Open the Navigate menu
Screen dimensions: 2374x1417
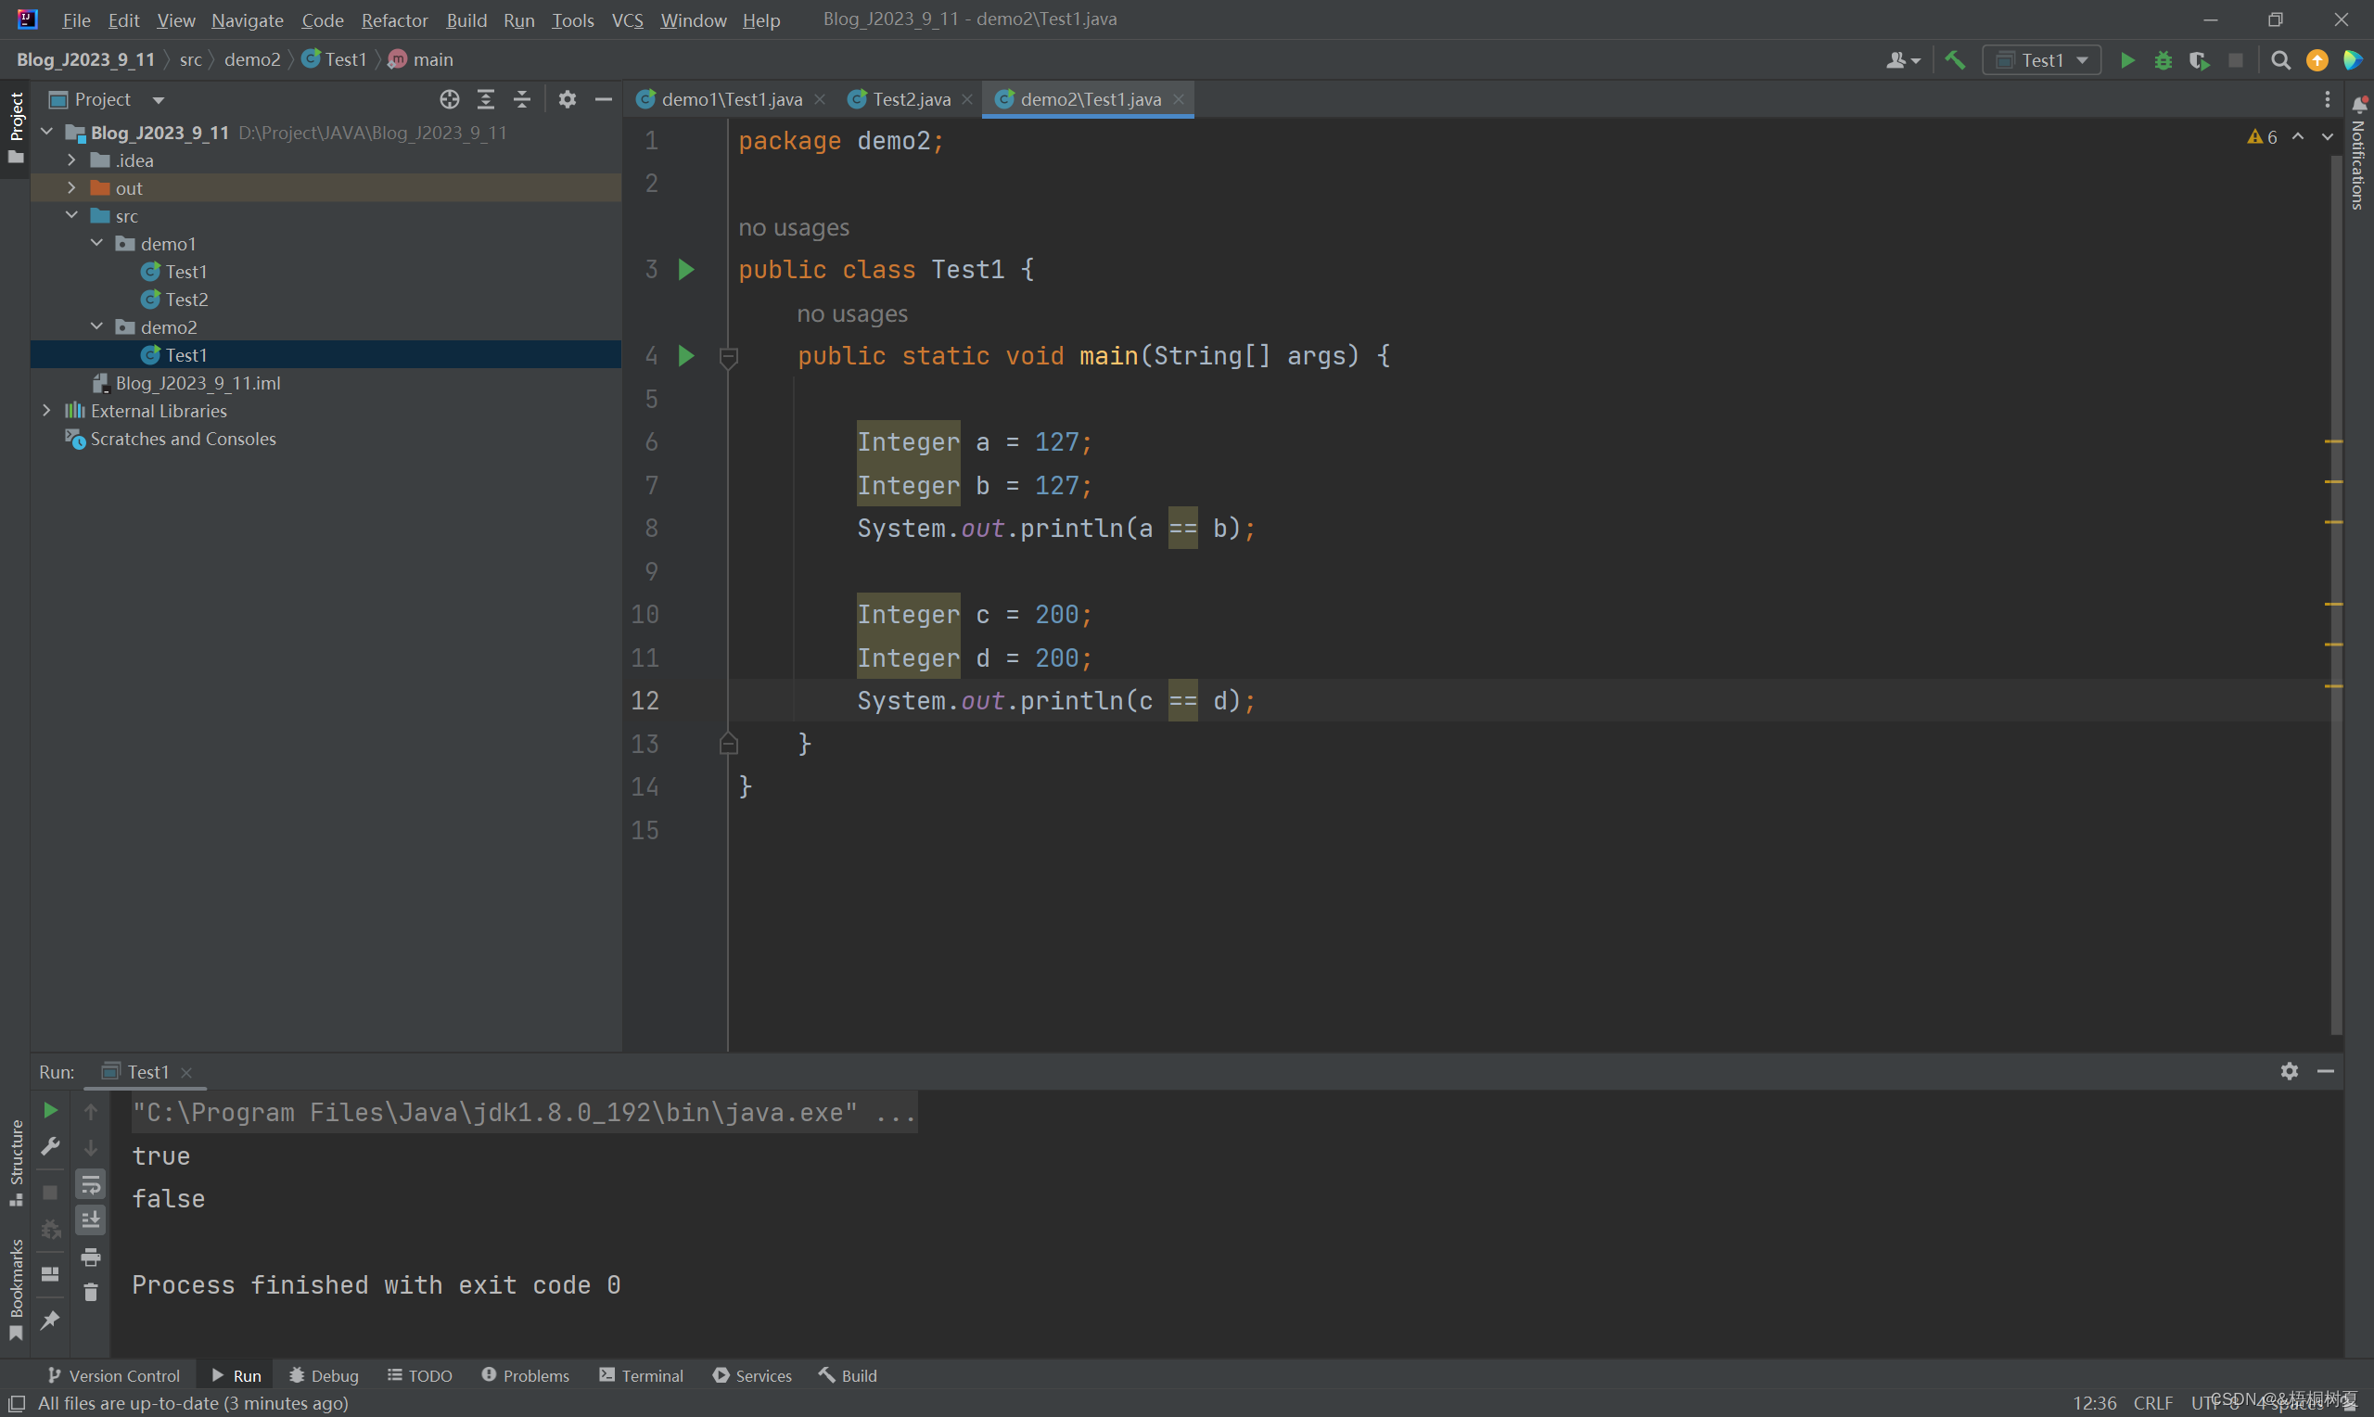coord(248,20)
